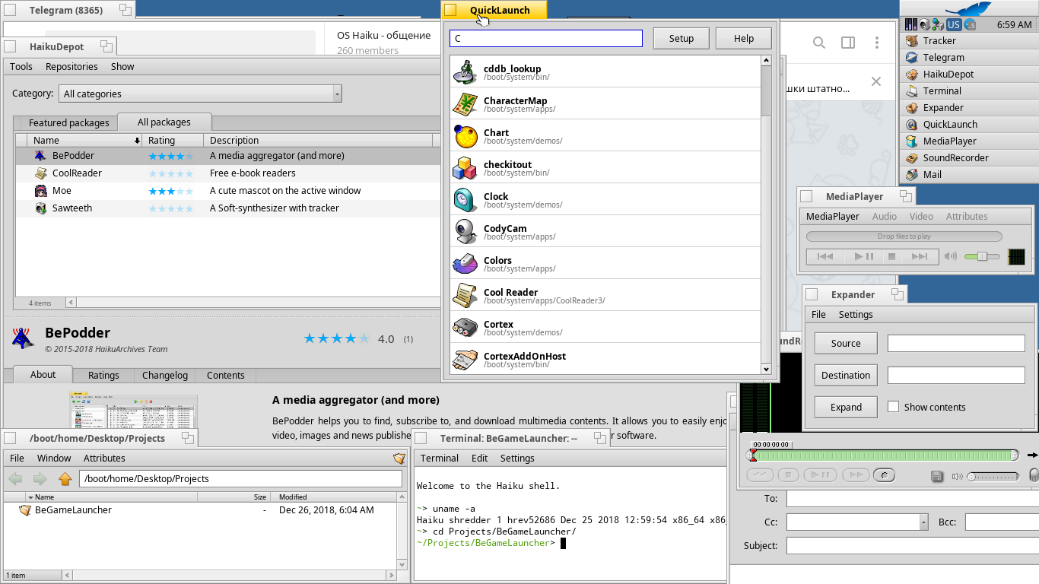Click the play/pause button in MediaPlayer
Screen dimensions: 1039x584
(864, 257)
